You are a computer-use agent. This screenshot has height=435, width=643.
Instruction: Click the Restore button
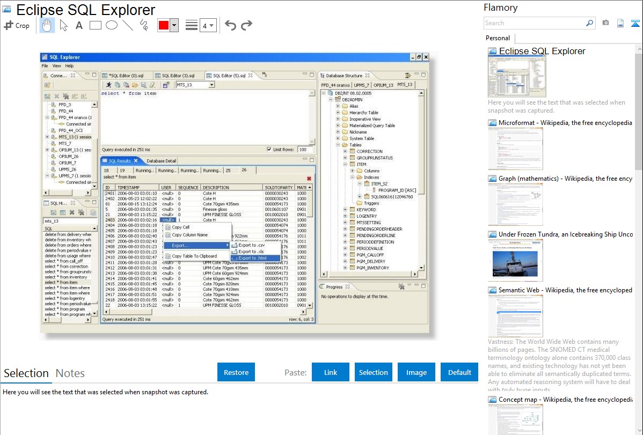236,372
